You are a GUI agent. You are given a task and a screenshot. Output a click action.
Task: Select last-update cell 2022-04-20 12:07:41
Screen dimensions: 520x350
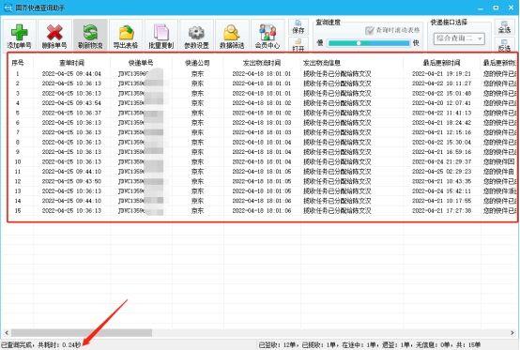tap(441, 103)
